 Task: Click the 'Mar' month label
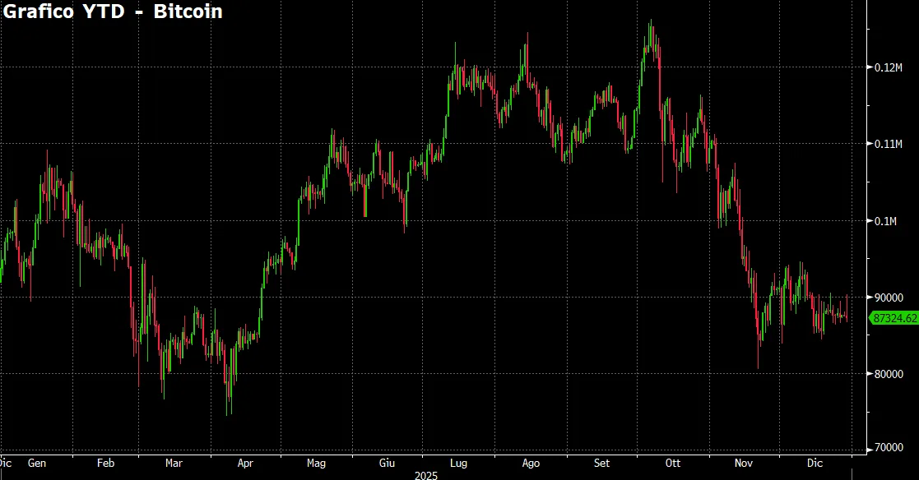pyautogui.click(x=174, y=463)
